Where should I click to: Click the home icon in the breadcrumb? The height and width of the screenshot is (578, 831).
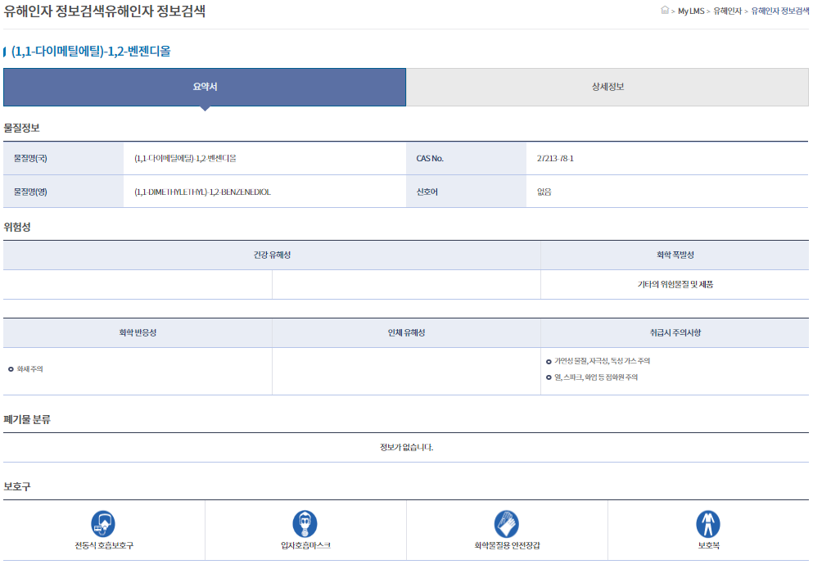pos(665,11)
